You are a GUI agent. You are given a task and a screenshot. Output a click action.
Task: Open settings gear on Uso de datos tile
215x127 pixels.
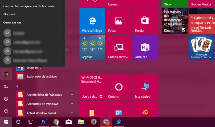point(101,96)
